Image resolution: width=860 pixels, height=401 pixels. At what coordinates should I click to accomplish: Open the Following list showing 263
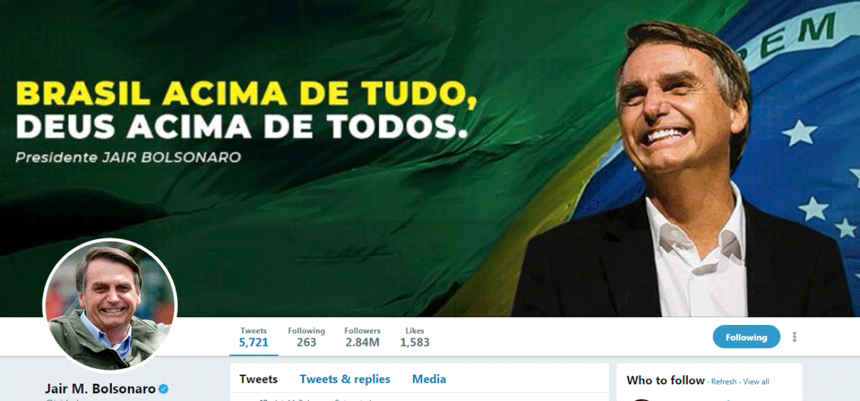(x=306, y=337)
